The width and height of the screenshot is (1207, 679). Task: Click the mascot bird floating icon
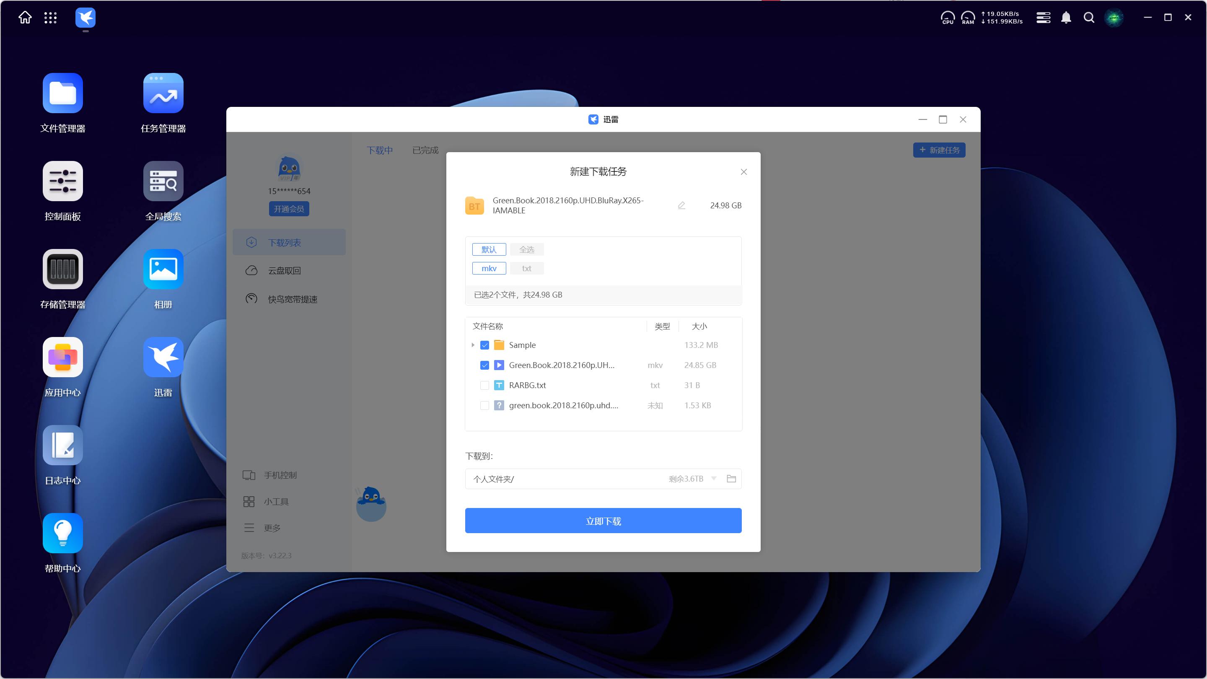(x=371, y=504)
